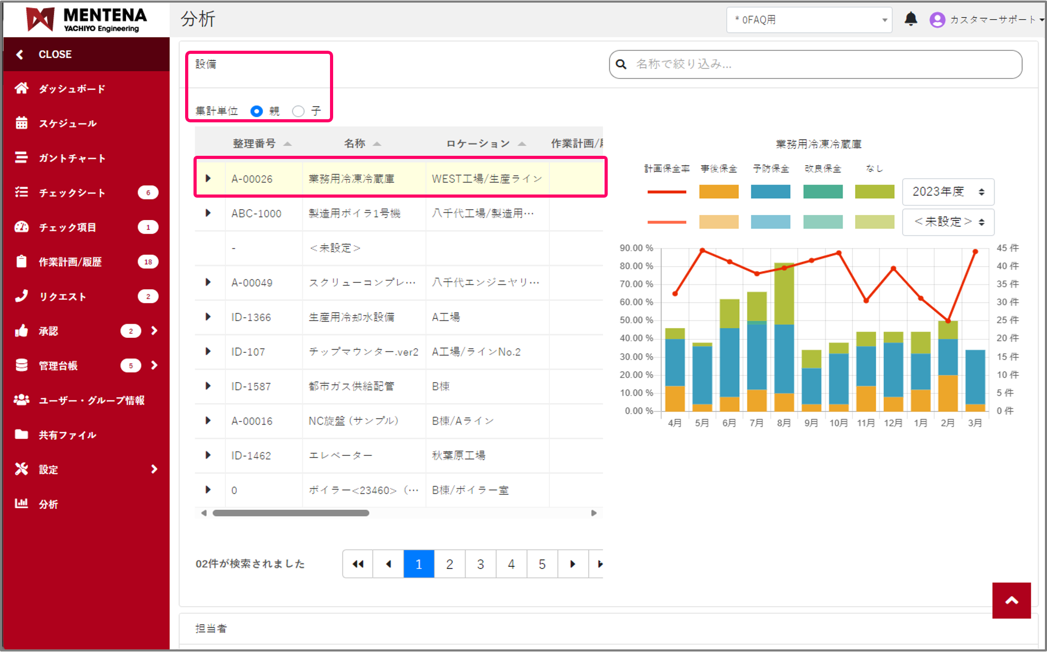Click the orange 事後保全 legend swatch
The image size is (1047, 652).
(x=719, y=192)
